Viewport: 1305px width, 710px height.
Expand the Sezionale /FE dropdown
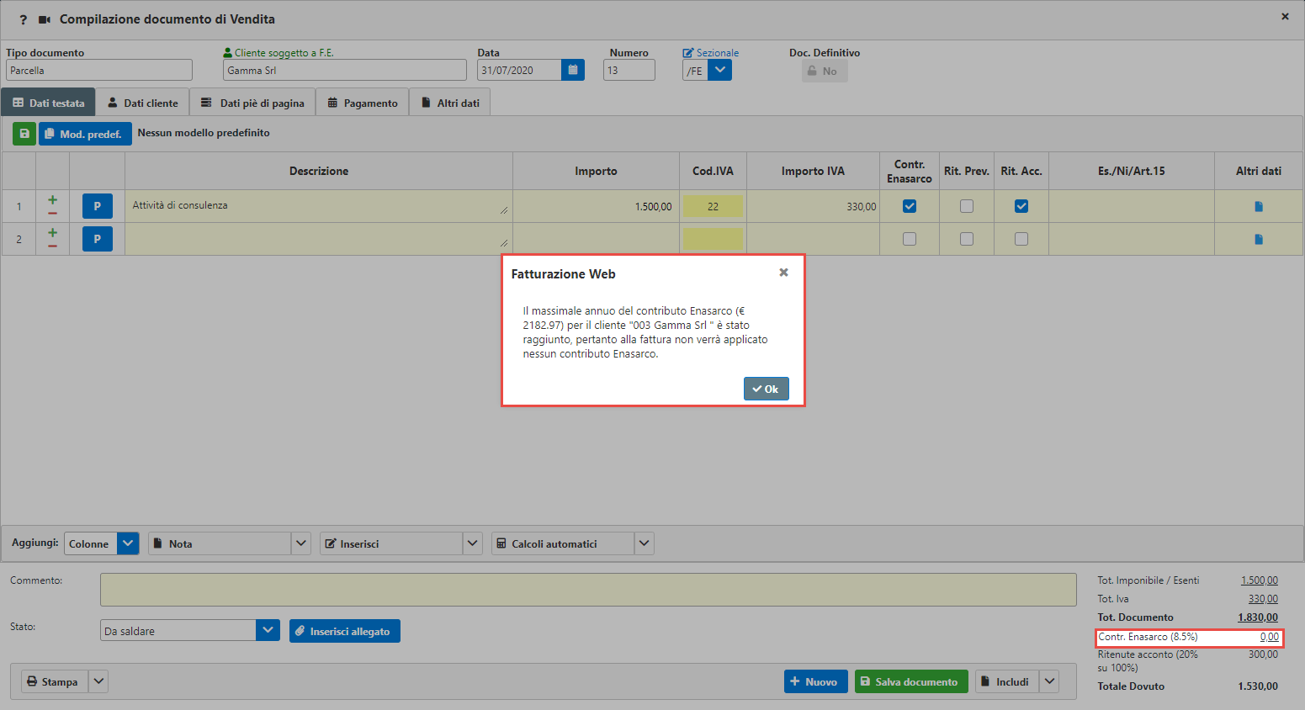tap(720, 70)
